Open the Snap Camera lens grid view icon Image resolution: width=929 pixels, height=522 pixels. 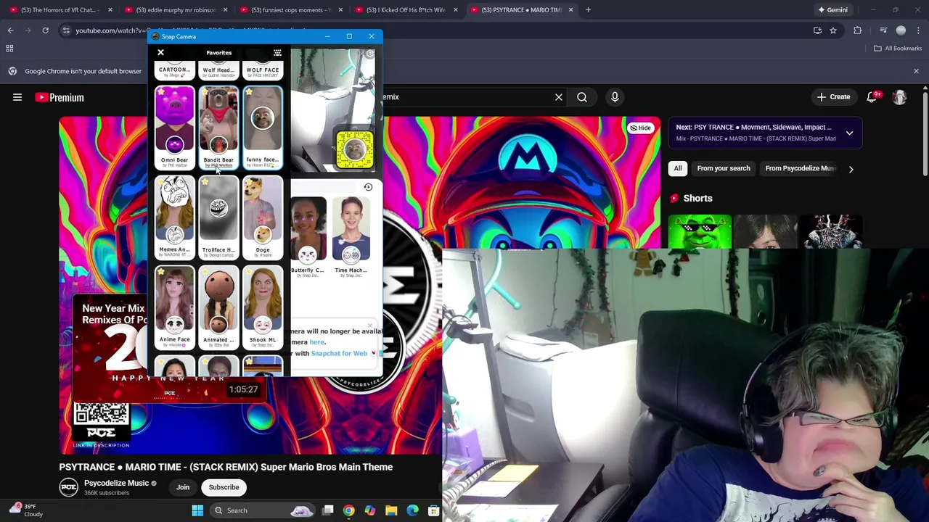tap(277, 53)
